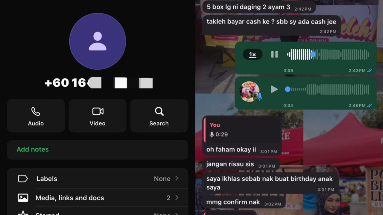Click the microphone icon in quoted reply

point(212,134)
